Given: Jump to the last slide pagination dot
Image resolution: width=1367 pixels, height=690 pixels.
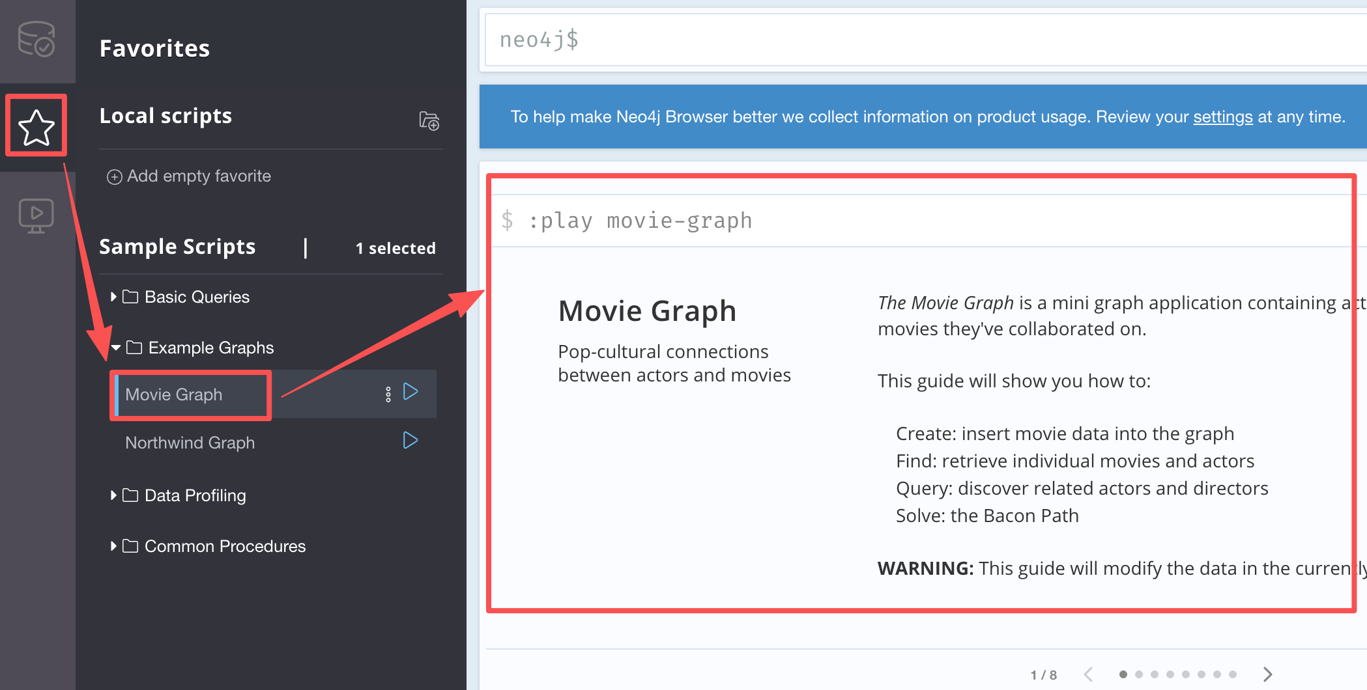Looking at the screenshot, I should [x=1233, y=674].
